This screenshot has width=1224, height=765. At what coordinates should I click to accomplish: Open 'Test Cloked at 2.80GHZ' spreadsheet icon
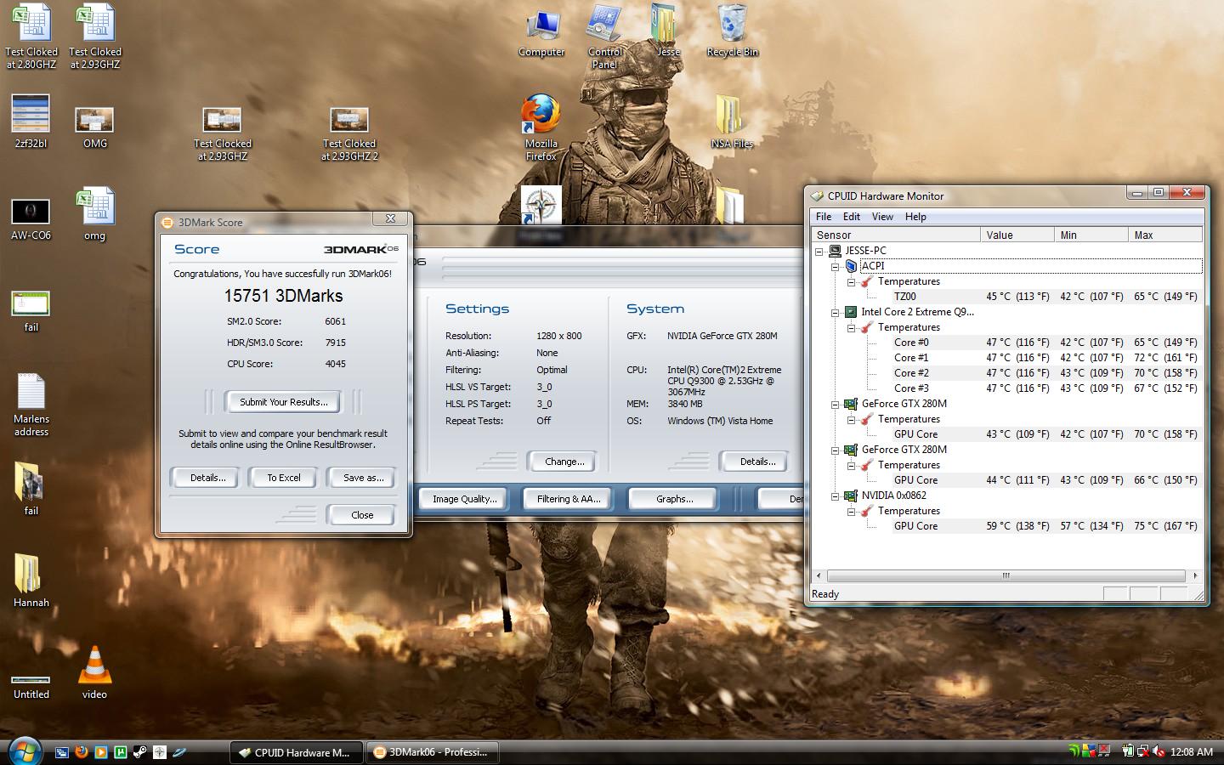pyautogui.click(x=31, y=36)
